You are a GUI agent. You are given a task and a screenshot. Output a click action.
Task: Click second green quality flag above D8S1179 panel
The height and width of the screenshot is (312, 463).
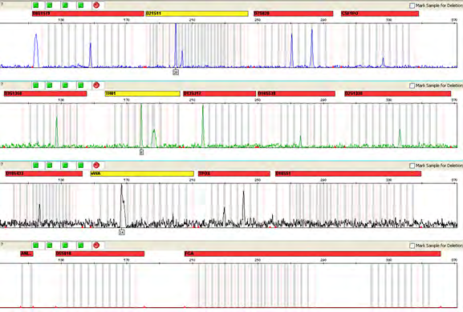(x=49, y=6)
